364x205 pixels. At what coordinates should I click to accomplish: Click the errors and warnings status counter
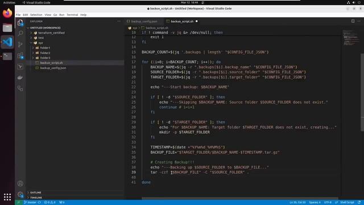click(x=49, y=202)
